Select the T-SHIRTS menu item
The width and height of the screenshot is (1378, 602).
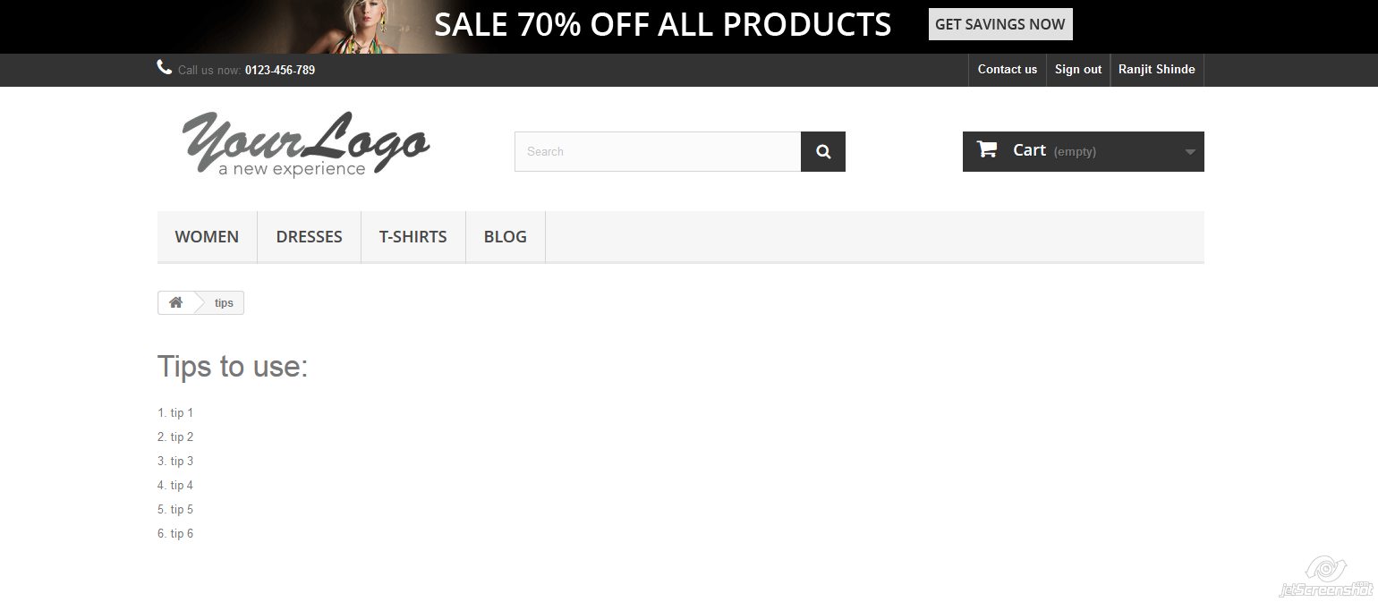point(413,237)
